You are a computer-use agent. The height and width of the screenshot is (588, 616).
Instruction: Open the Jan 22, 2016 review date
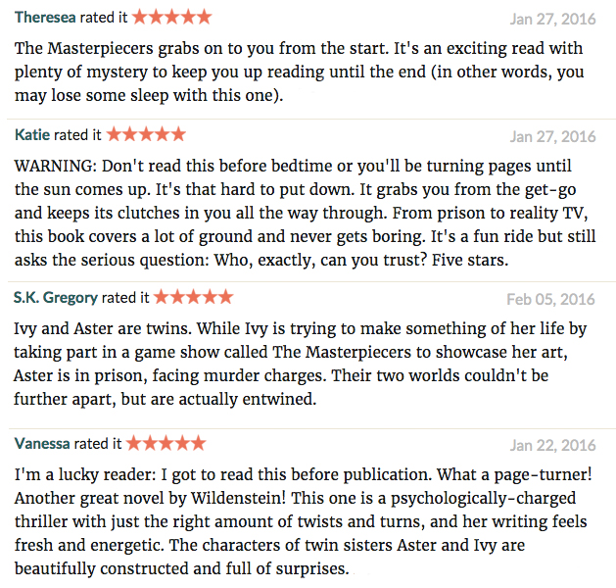pyautogui.click(x=552, y=445)
